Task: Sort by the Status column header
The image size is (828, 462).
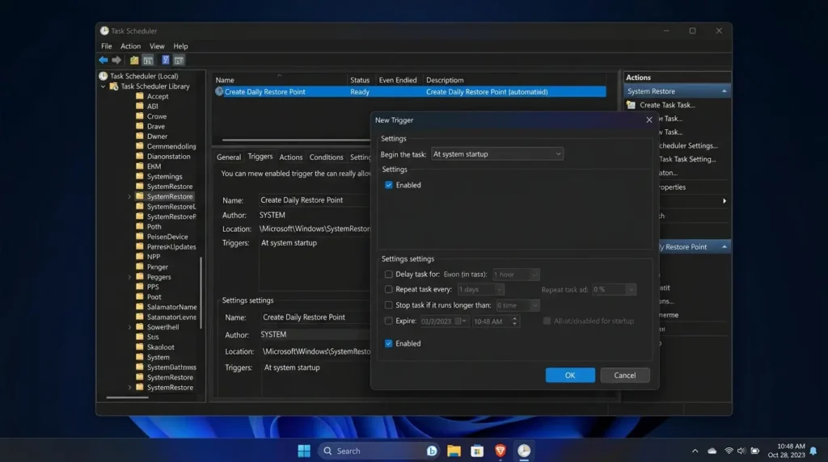Action: (x=360, y=80)
